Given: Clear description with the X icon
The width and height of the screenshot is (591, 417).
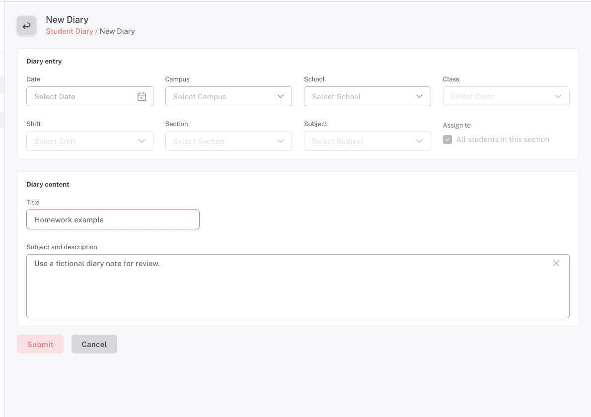Looking at the screenshot, I should click(x=556, y=263).
